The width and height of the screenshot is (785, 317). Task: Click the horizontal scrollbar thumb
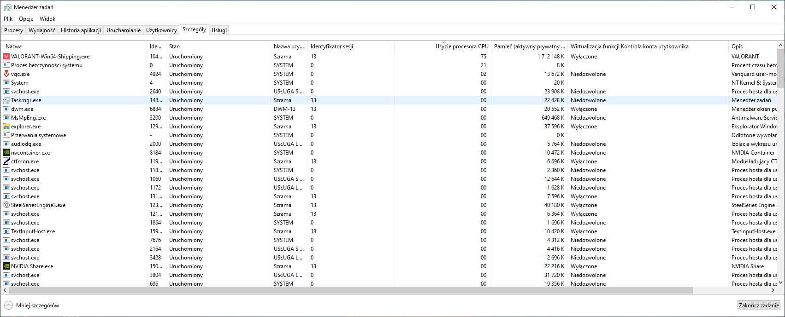click(x=351, y=290)
